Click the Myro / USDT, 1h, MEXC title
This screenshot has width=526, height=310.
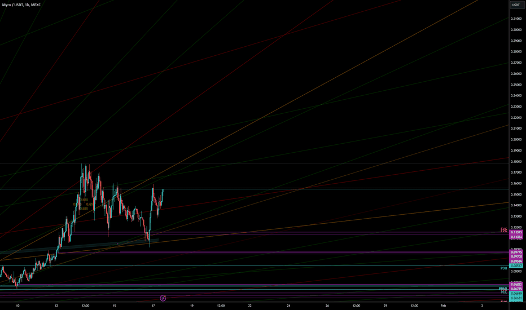pyautogui.click(x=21, y=5)
